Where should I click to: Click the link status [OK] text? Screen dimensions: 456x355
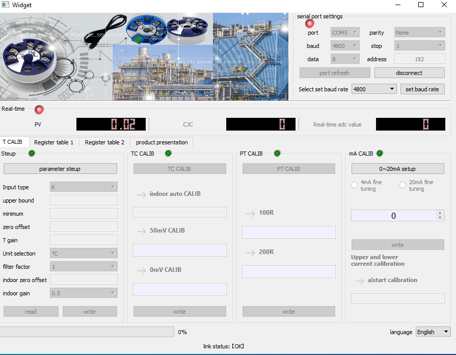[223, 346]
